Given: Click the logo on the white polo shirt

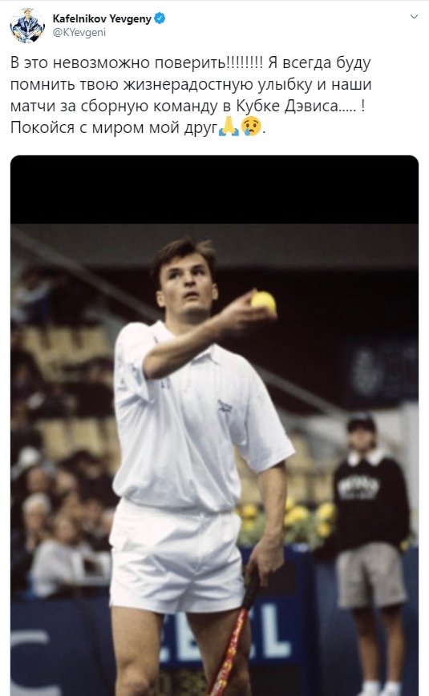Looking at the screenshot, I should pos(225,406).
